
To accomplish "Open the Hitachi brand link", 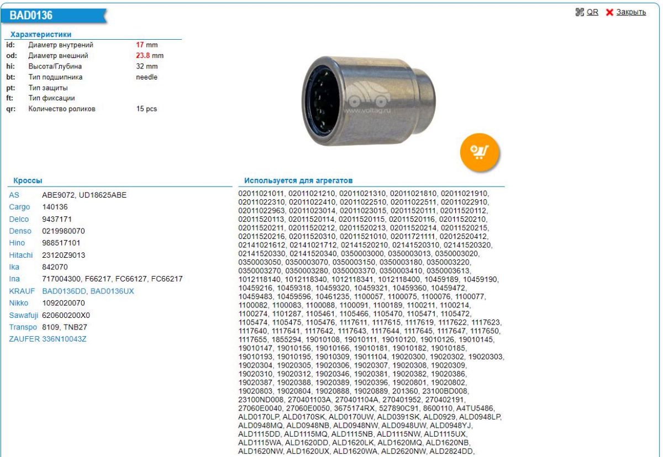I will 20,255.
